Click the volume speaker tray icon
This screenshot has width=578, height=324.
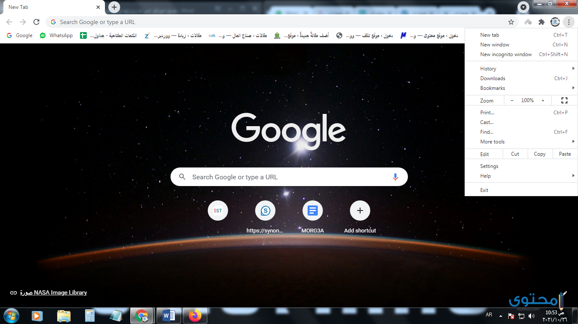click(x=531, y=316)
